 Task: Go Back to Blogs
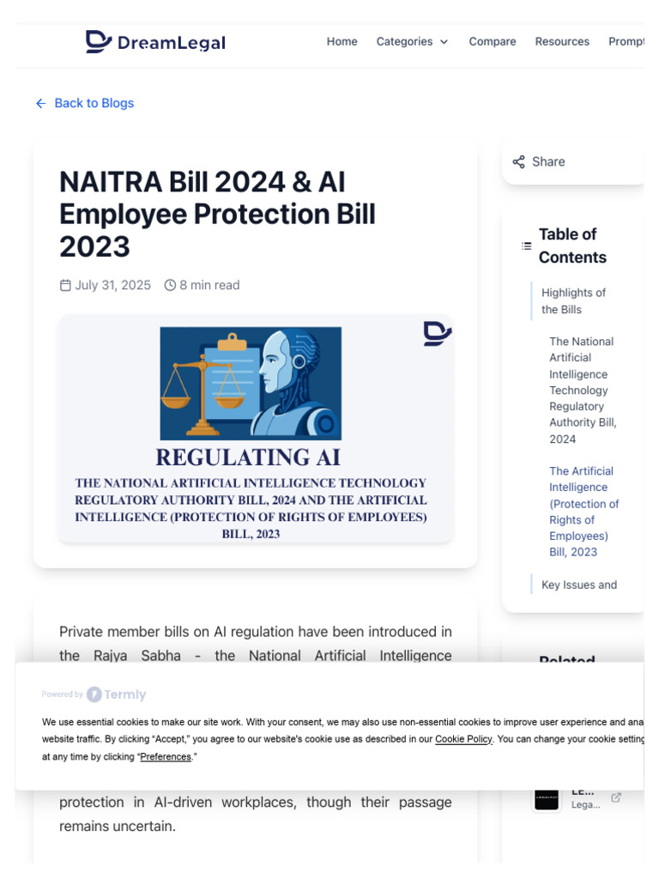click(x=85, y=103)
